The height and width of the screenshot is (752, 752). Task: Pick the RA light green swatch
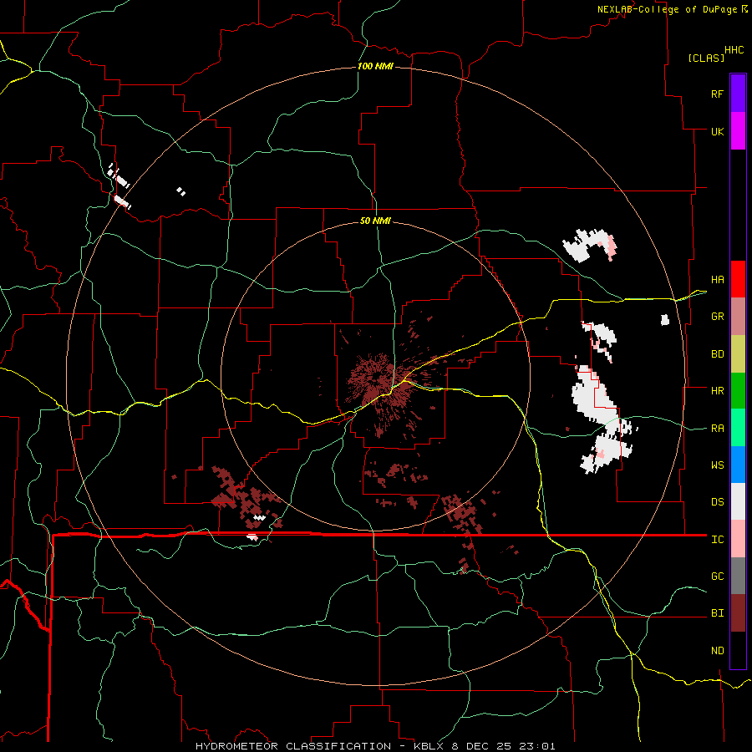pos(738,428)
